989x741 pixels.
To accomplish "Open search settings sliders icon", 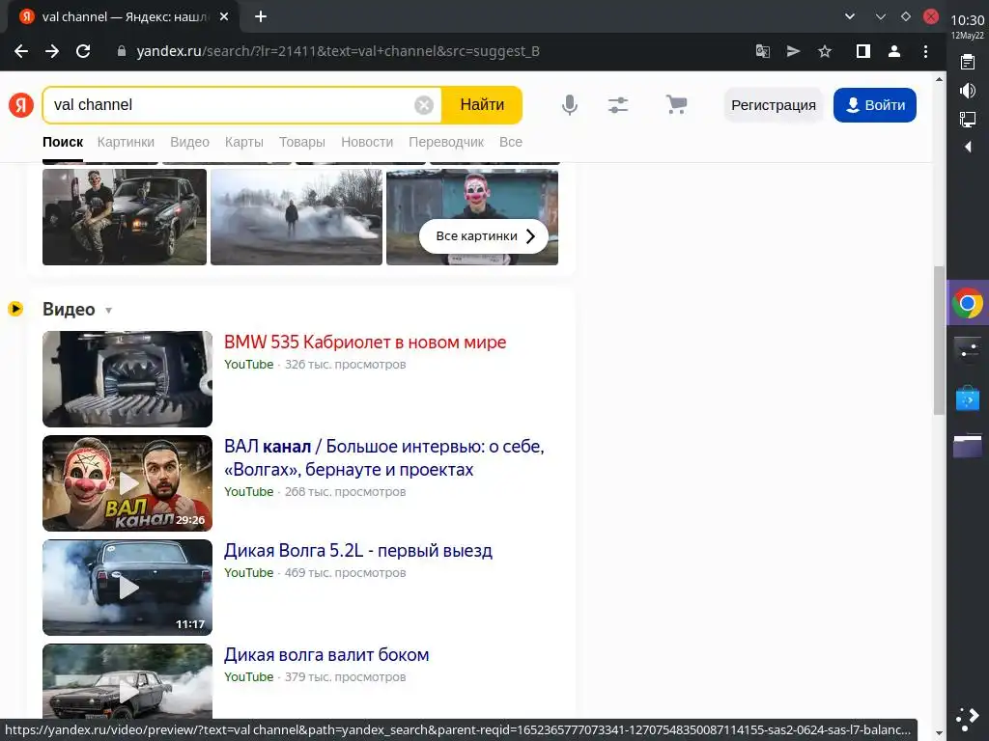I will point(618,104).
